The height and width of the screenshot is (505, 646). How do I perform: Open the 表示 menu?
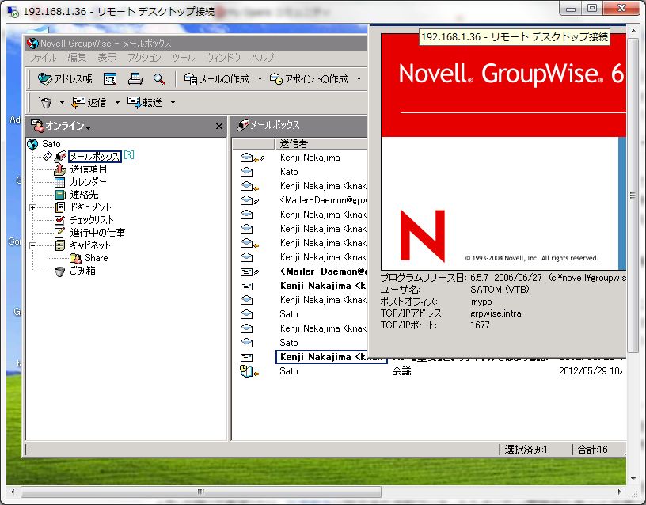(107, 58)
